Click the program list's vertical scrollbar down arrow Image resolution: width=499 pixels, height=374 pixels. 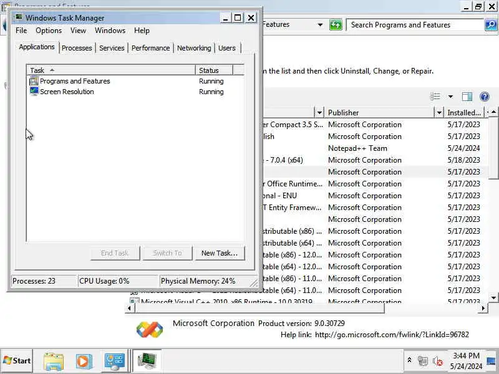click(x=493, y=298)
